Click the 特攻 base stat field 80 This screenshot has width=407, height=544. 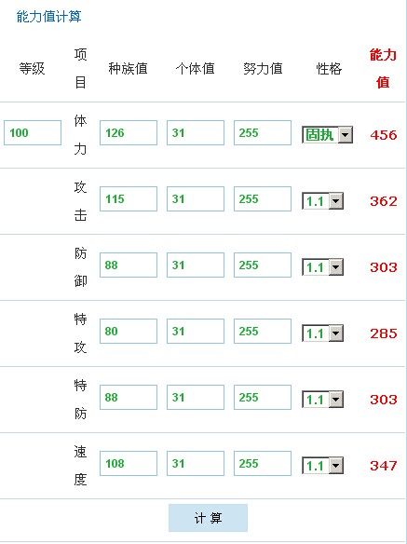129,331
